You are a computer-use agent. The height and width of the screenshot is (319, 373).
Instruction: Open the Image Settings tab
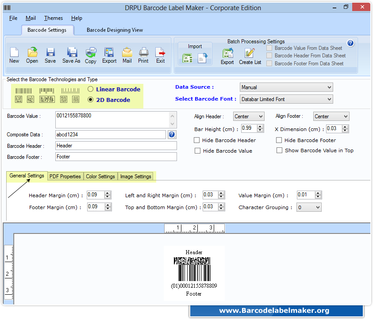point(135,176)
